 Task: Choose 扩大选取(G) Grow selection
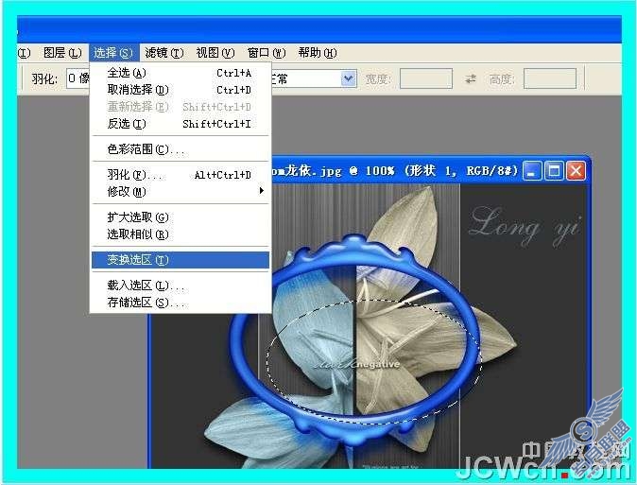pos(180,217)
